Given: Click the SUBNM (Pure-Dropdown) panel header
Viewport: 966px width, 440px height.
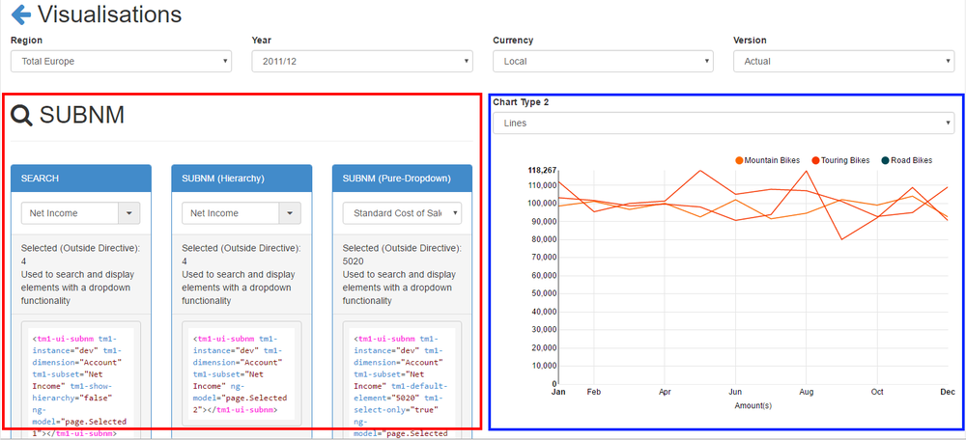Looking at the screenshot, I should point(402,179).
